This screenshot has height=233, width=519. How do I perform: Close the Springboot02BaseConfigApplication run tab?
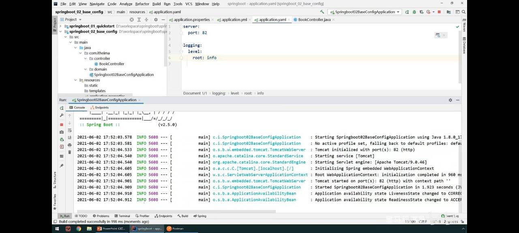139,100
